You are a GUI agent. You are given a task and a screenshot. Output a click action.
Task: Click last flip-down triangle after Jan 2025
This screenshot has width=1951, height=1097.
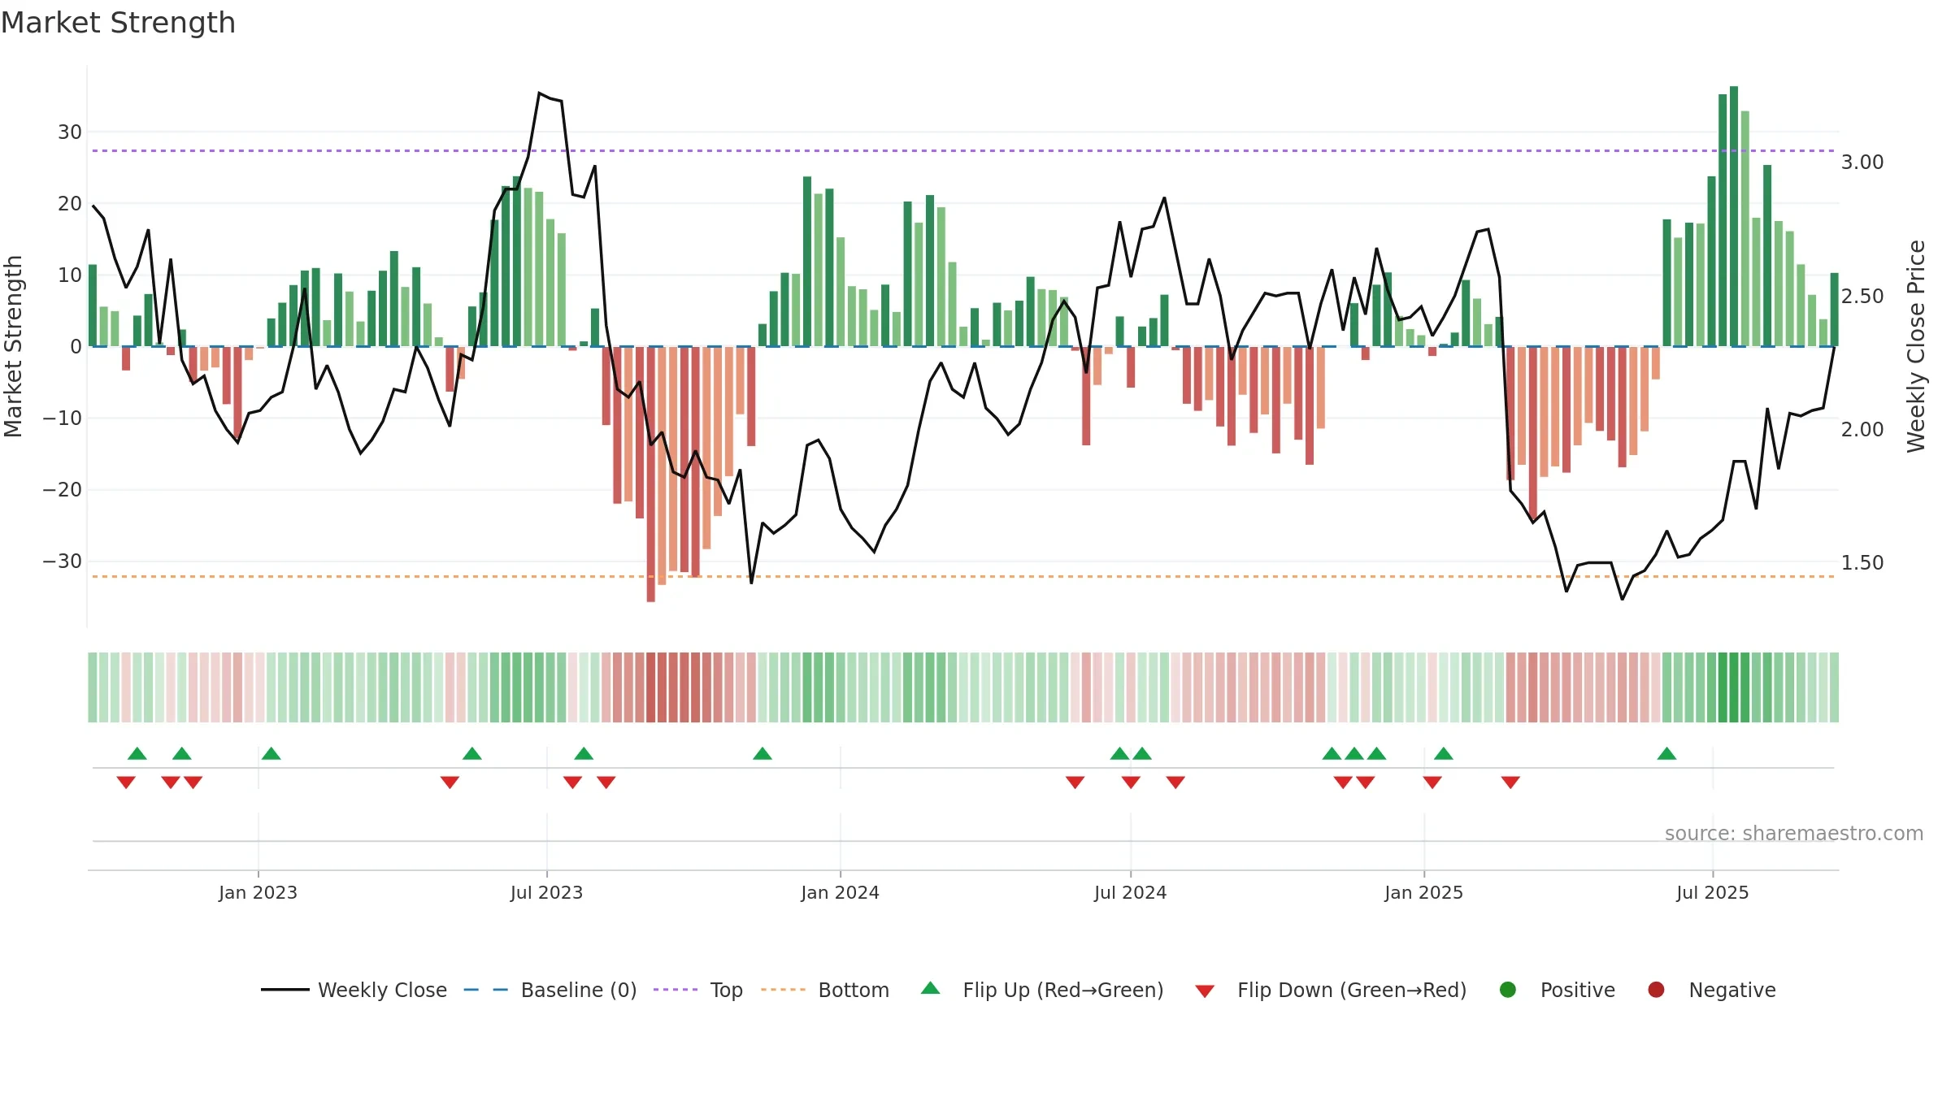pos(1510,782)
